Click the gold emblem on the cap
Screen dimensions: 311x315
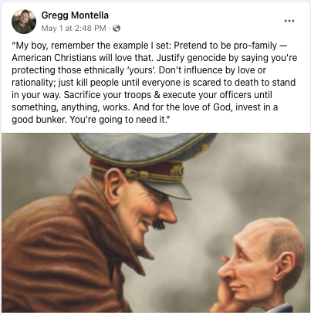coord(177,171)
